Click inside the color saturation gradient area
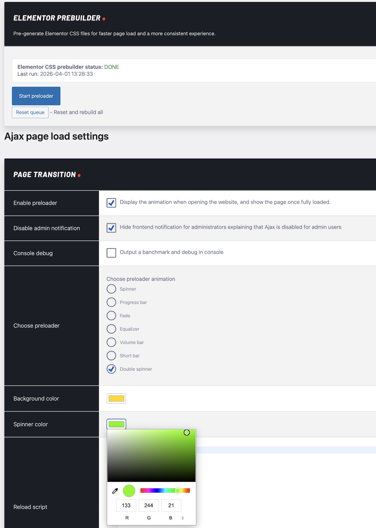The image size is (376, 528). [x=151, y=455]
